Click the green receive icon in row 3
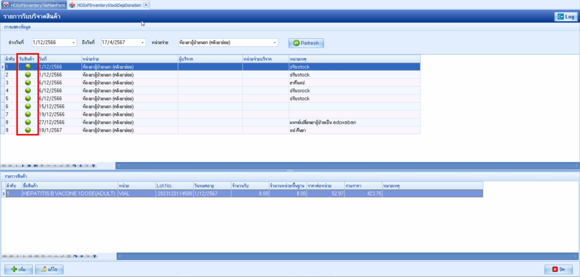Viewport: 580px width, 277px height. point(28,83)
